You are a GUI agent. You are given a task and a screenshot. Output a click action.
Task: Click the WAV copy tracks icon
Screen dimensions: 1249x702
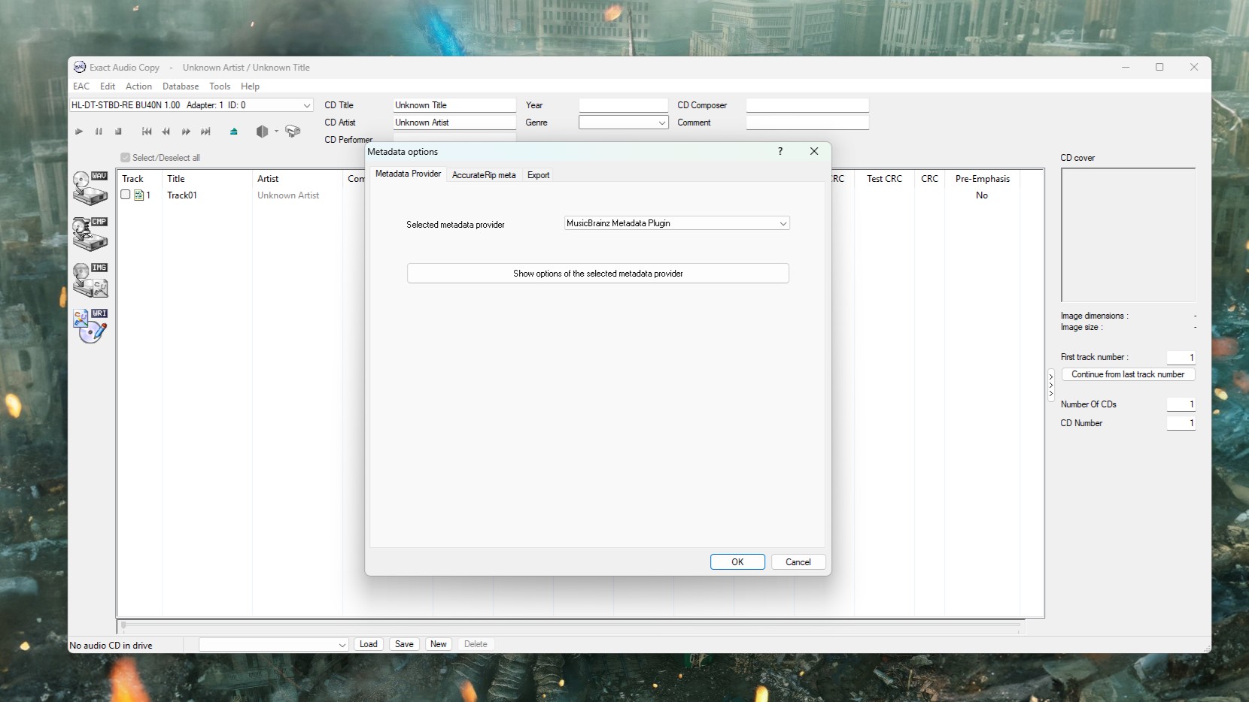click(90, 188)
